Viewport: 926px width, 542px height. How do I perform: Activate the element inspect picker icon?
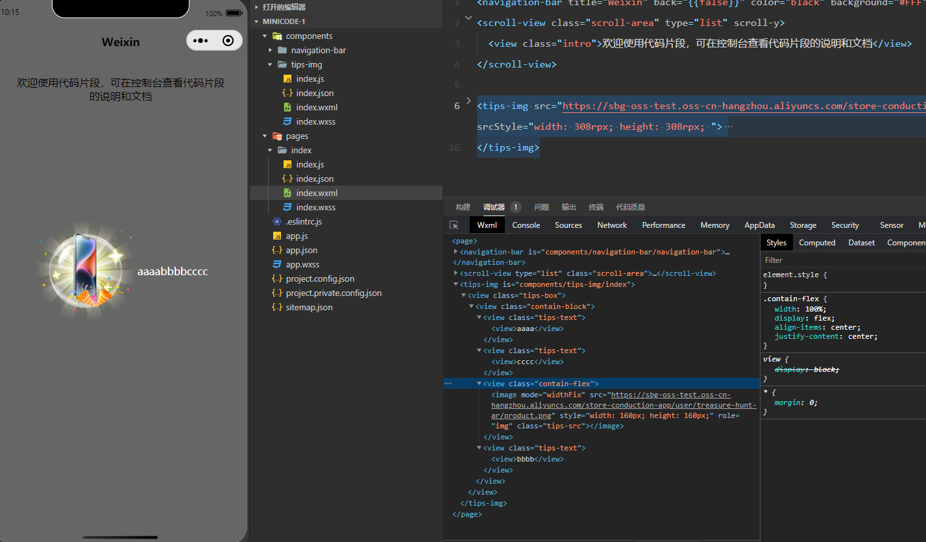pos(454,225)
